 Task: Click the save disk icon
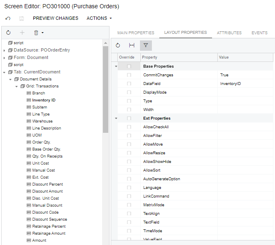[21, 19]
